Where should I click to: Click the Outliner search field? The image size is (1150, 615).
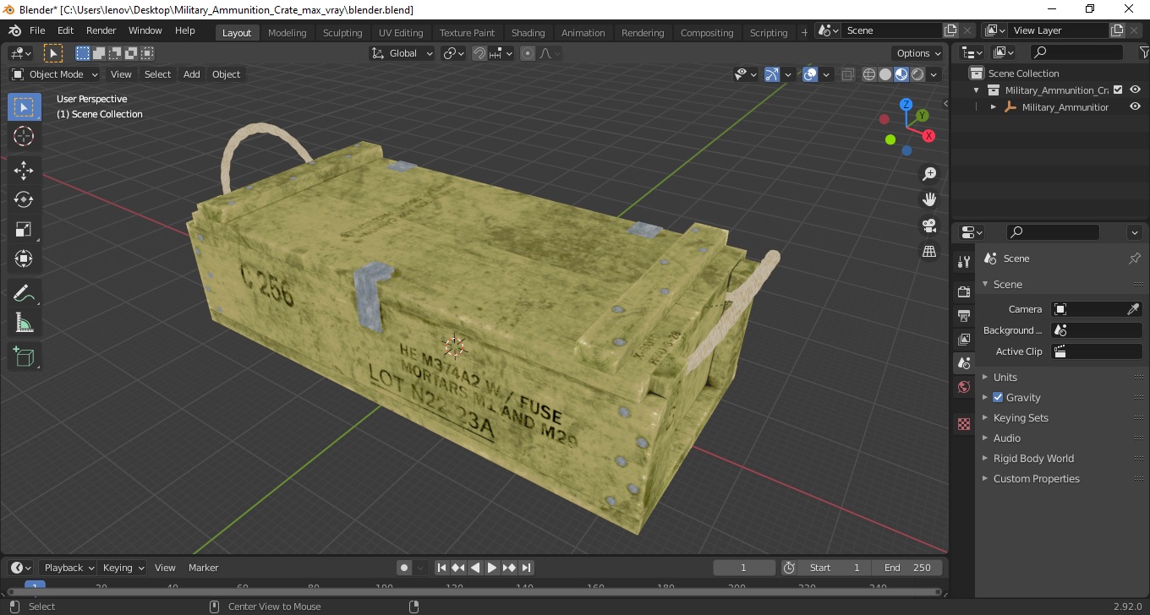pyautogui.click(x=1076, y=52)
